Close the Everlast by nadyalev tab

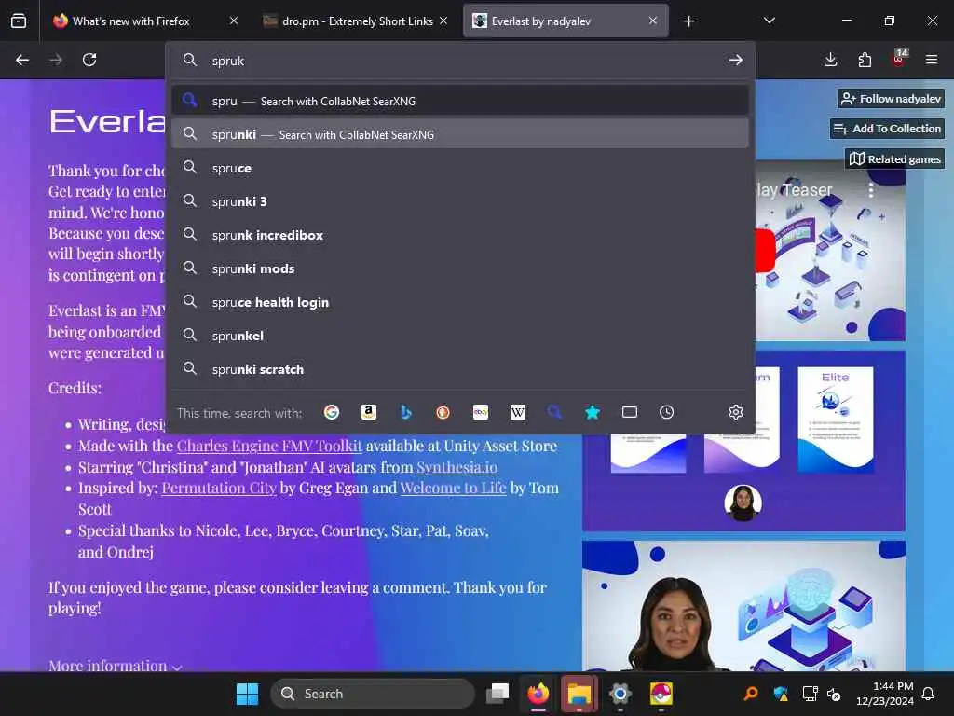click(653, 21)
